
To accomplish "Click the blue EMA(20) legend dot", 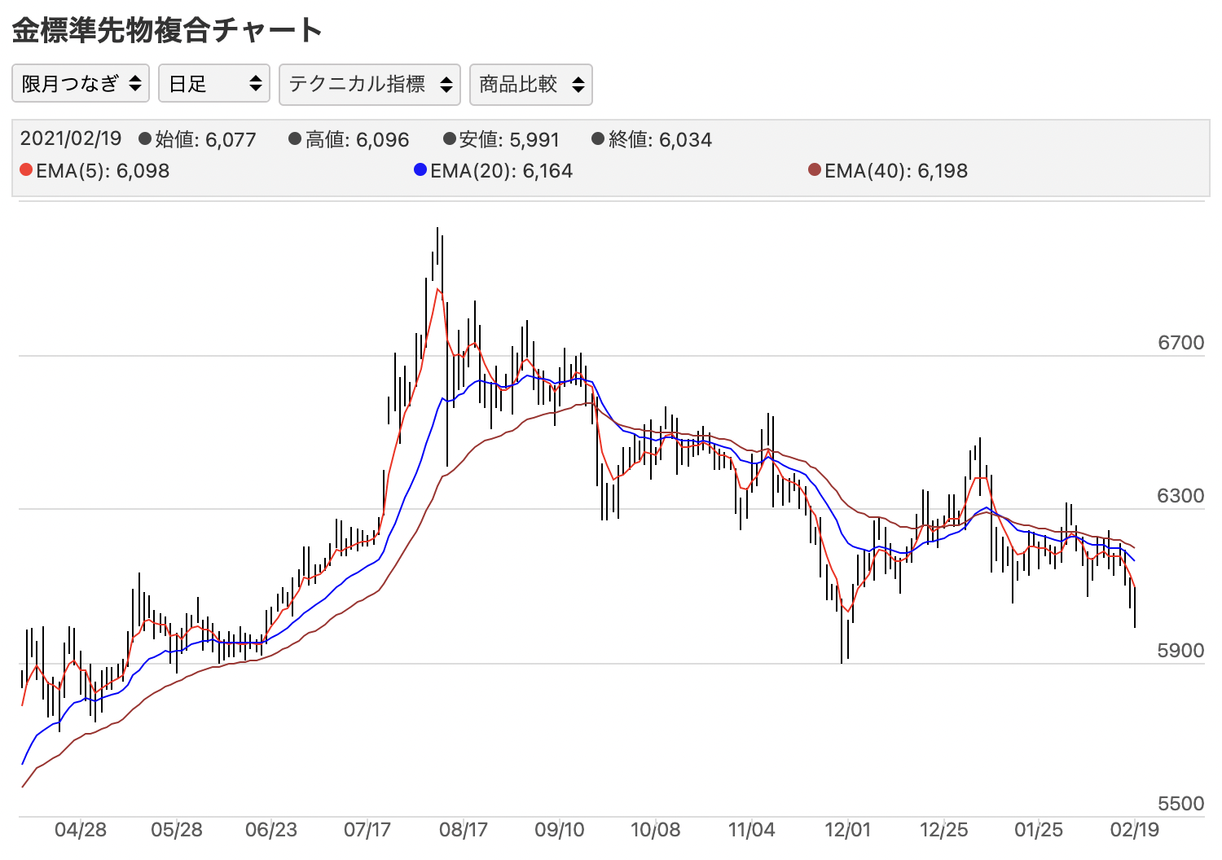I will (420, 170).
